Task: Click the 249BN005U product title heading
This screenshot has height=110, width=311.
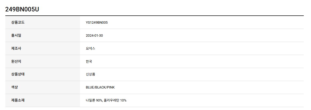Action: coord(22,9)
